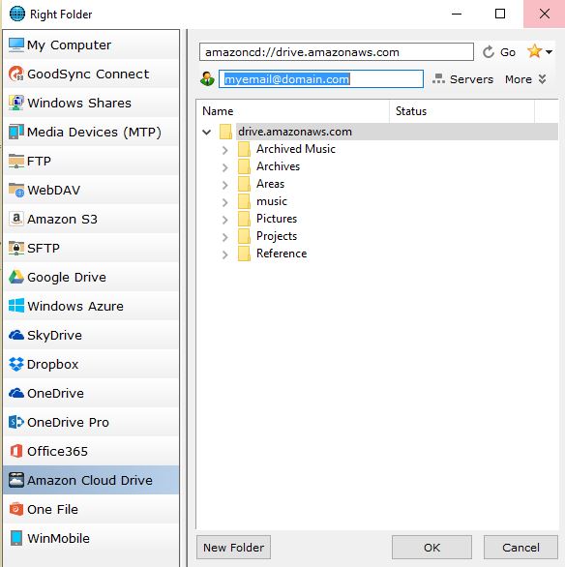The height and width of the screenshot is (567, 565).
Task: Choose the Amazon S3 icon
Action: [16, 219]
